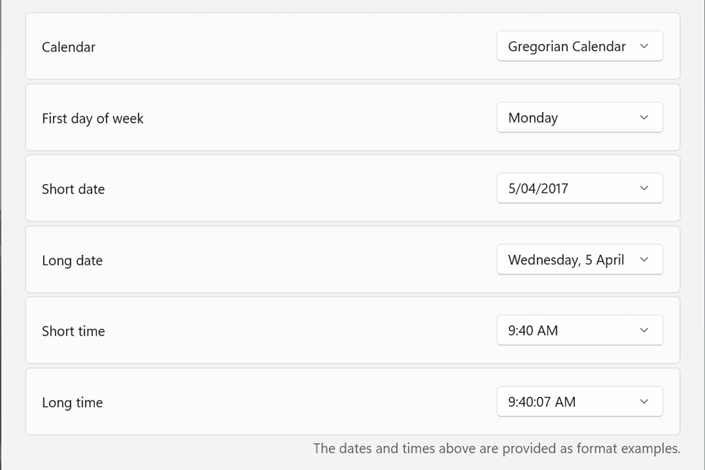Viewport: 705px width, 470px height.
Task: Click the 'Short time' label text
Action: point(74,331)
